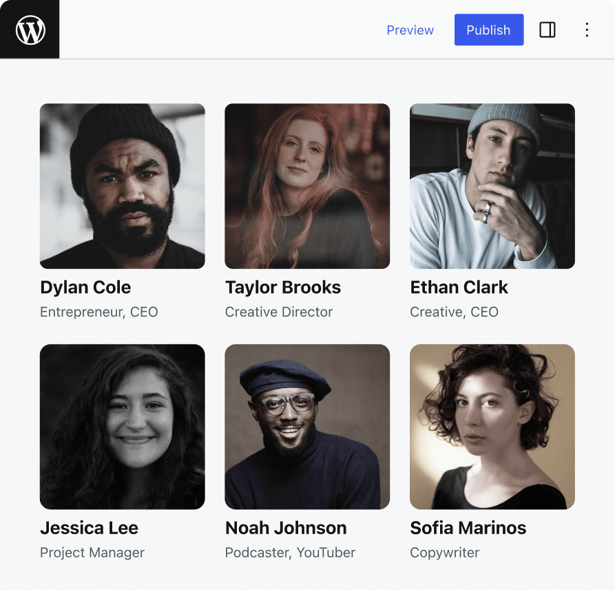This screenshot has width=615, height=590.
Task: Click the Jessica Lee name heading
Action: (89, 528)
